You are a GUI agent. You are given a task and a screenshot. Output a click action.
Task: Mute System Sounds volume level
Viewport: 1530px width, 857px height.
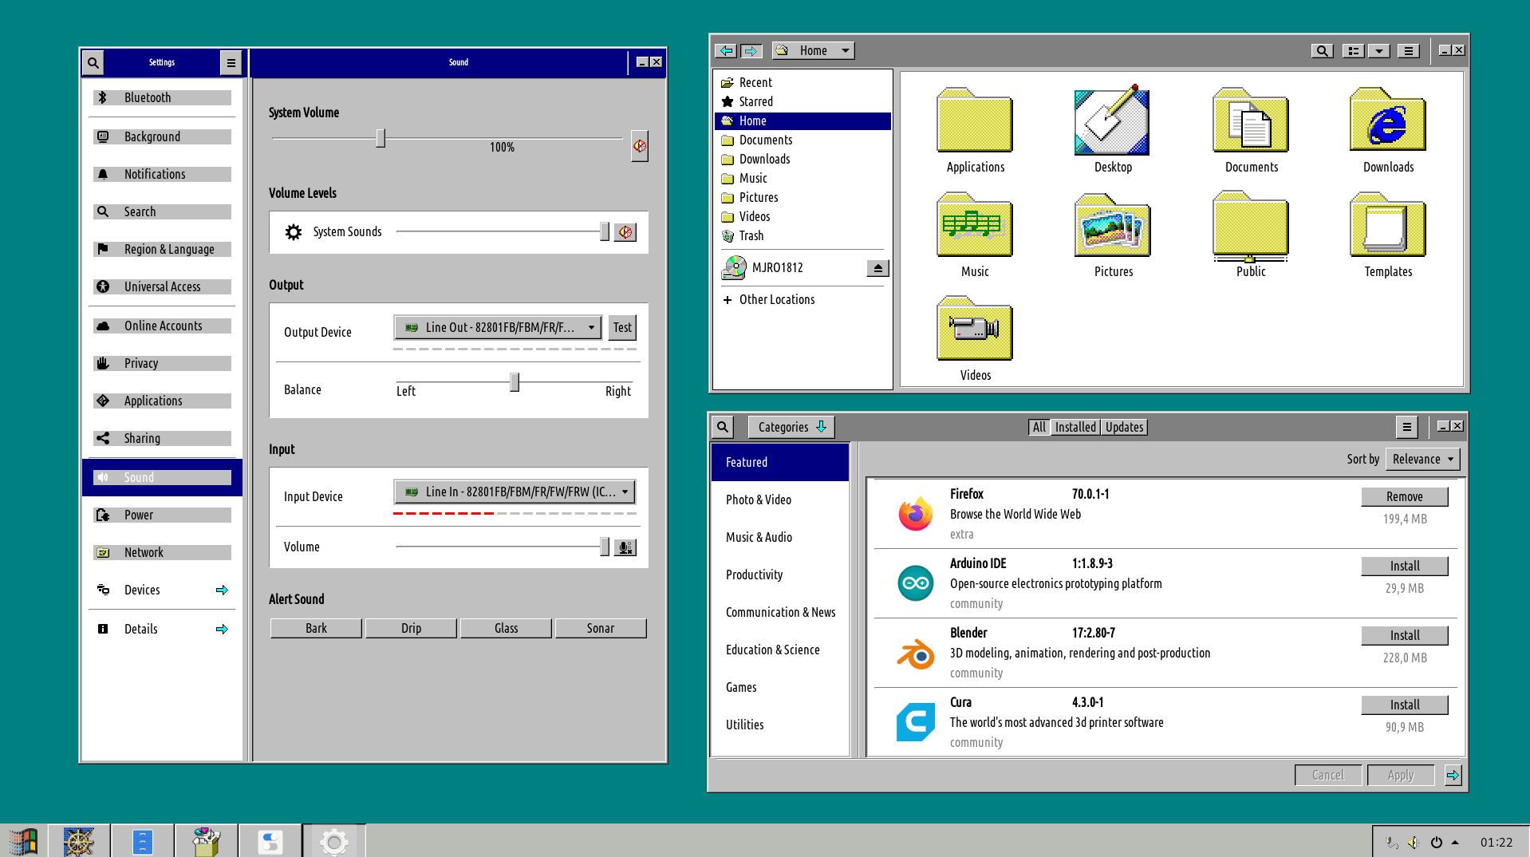click(625, 232)
